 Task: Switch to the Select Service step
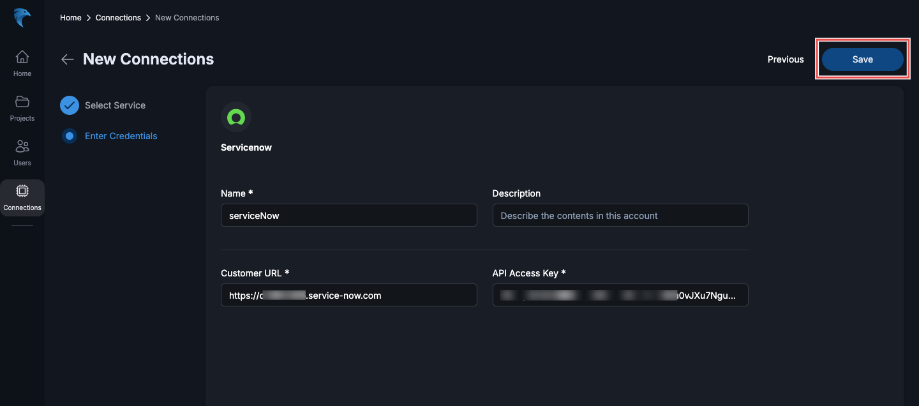[x=115, y=105]
